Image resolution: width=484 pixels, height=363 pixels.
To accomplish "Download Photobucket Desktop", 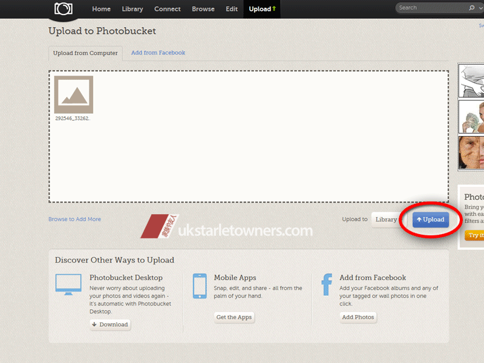I will [x=110, y=324].
